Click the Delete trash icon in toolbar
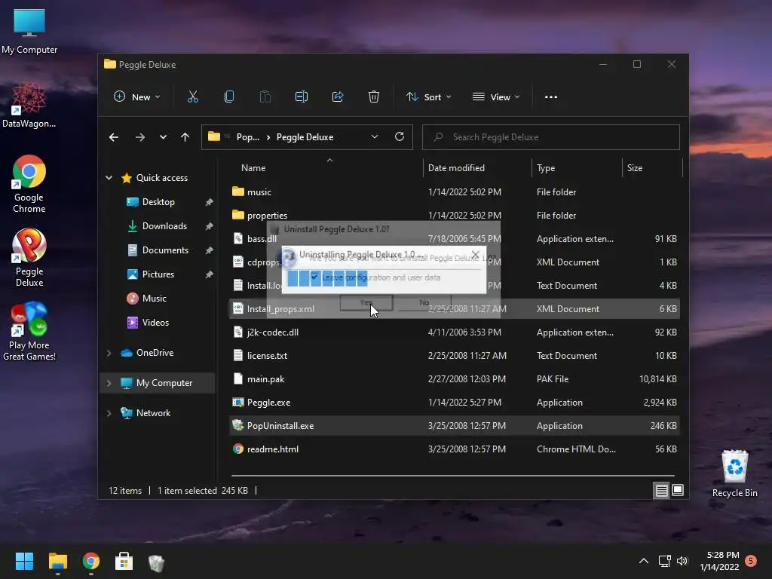Viewport: 772px width, 579px height. [x=374, y=97]
